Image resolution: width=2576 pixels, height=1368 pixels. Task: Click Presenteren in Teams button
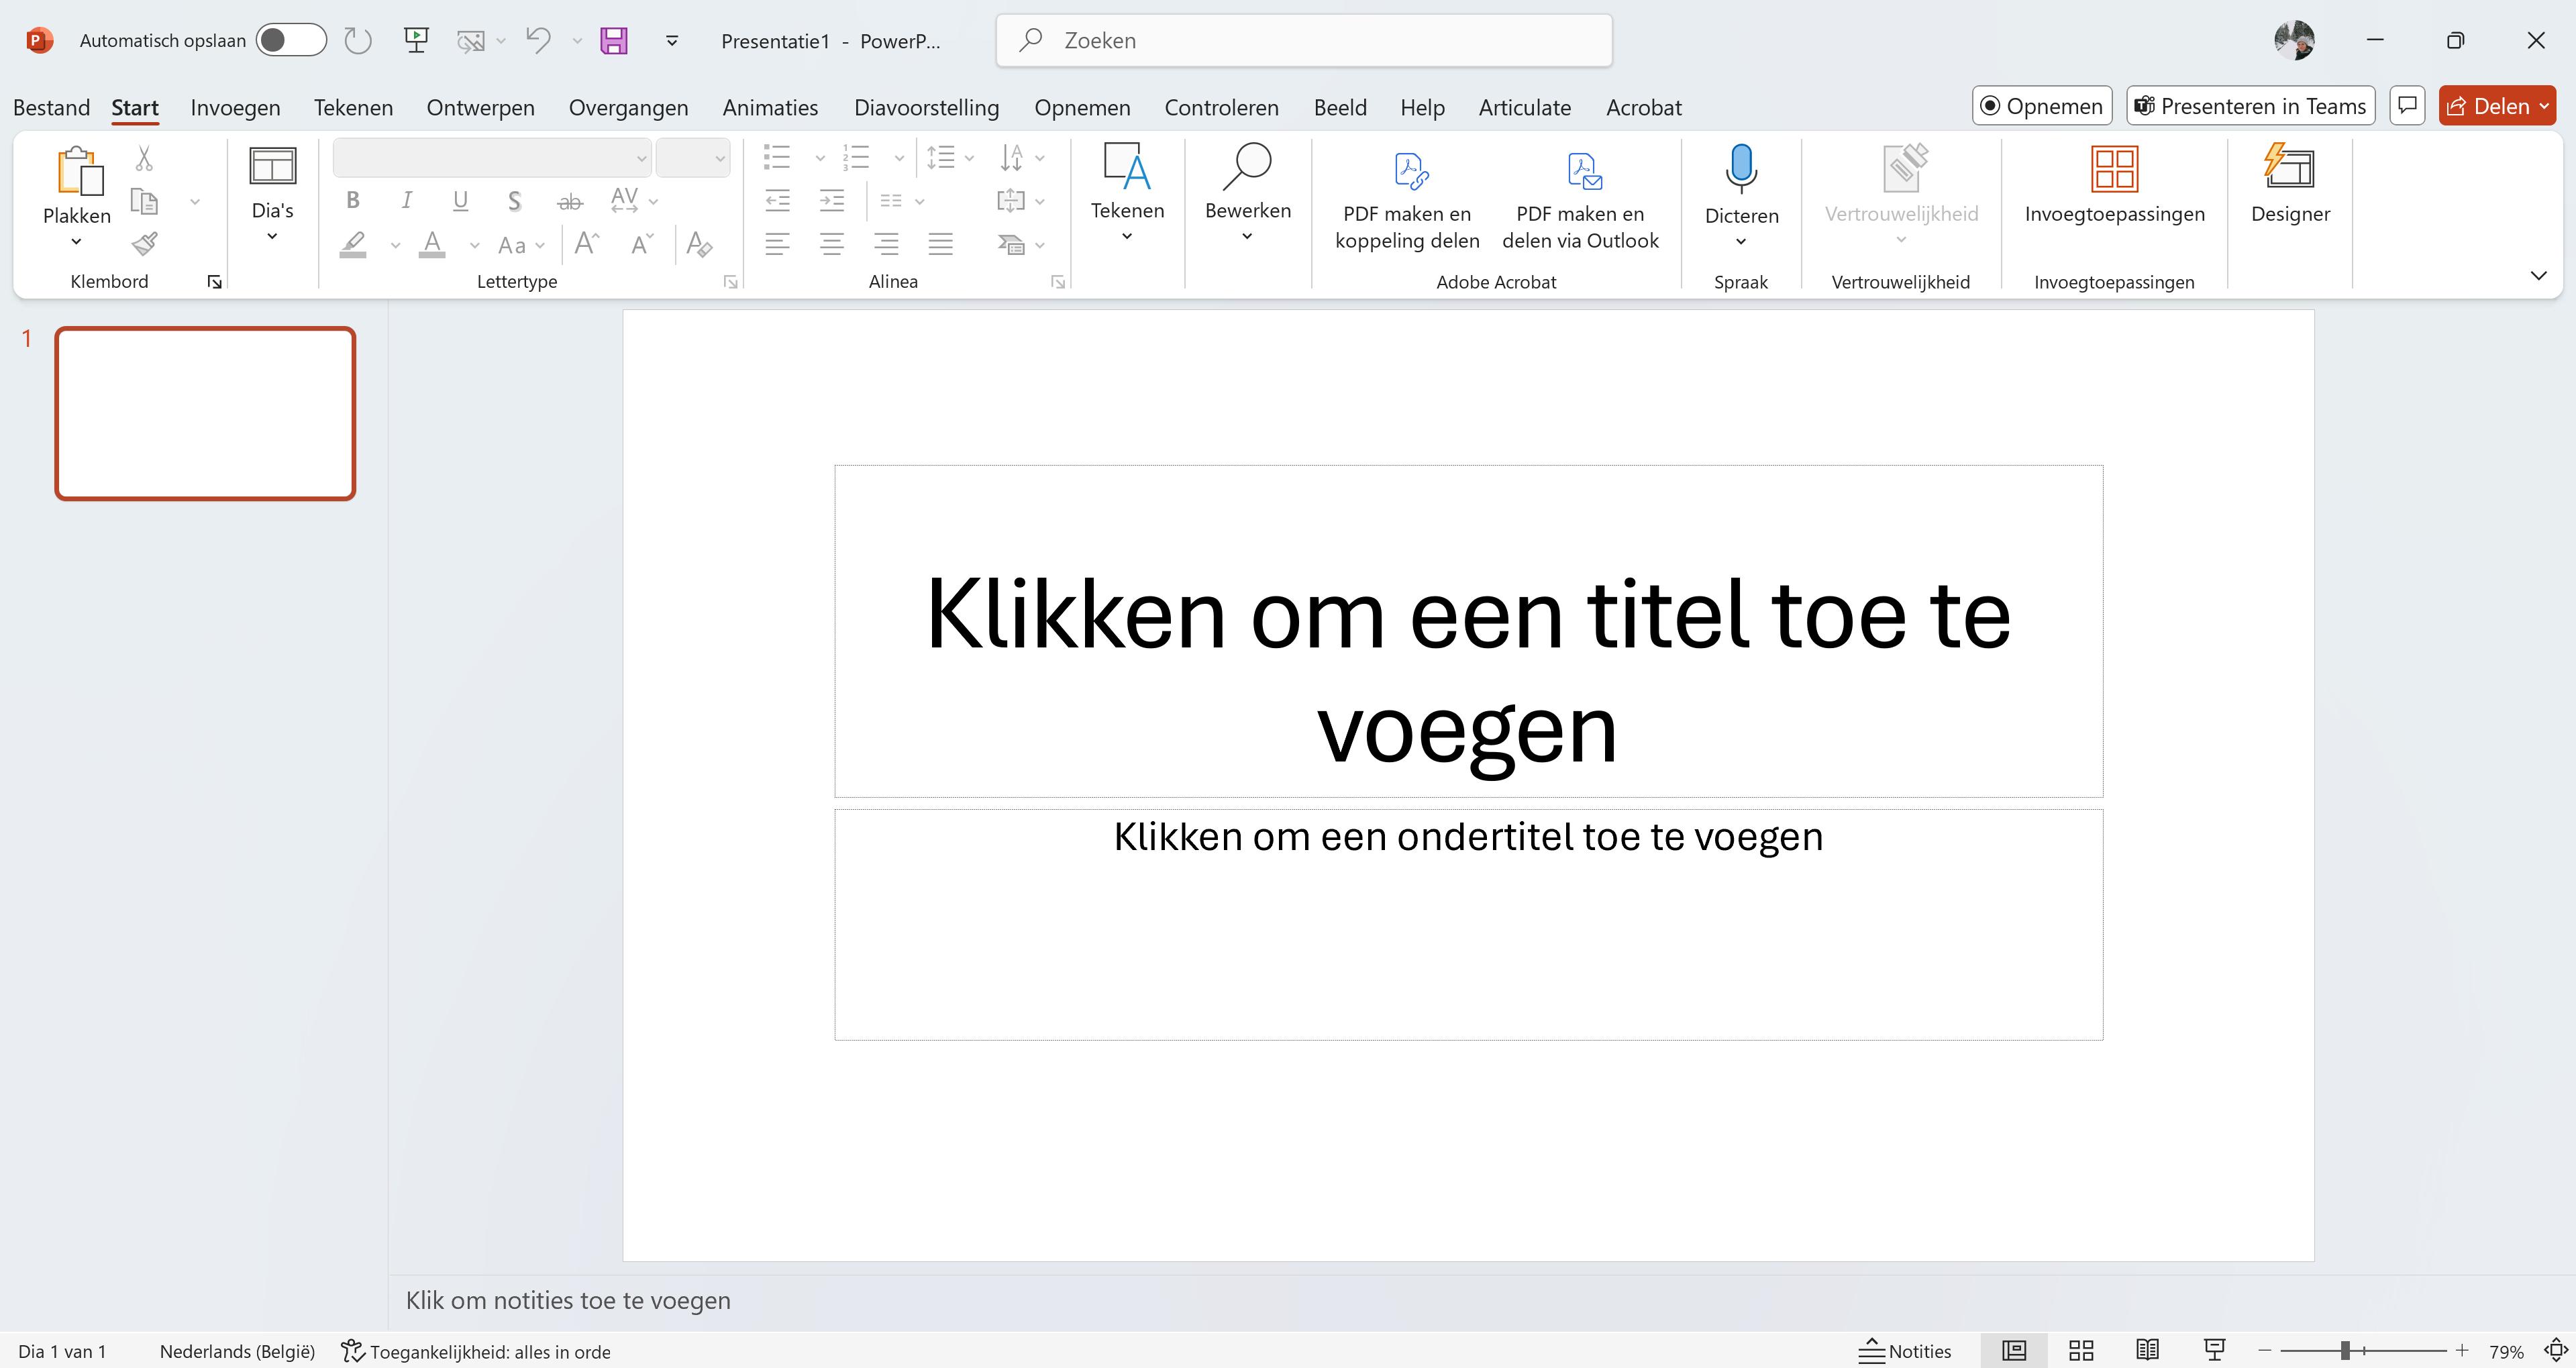tap(2250, 106)
